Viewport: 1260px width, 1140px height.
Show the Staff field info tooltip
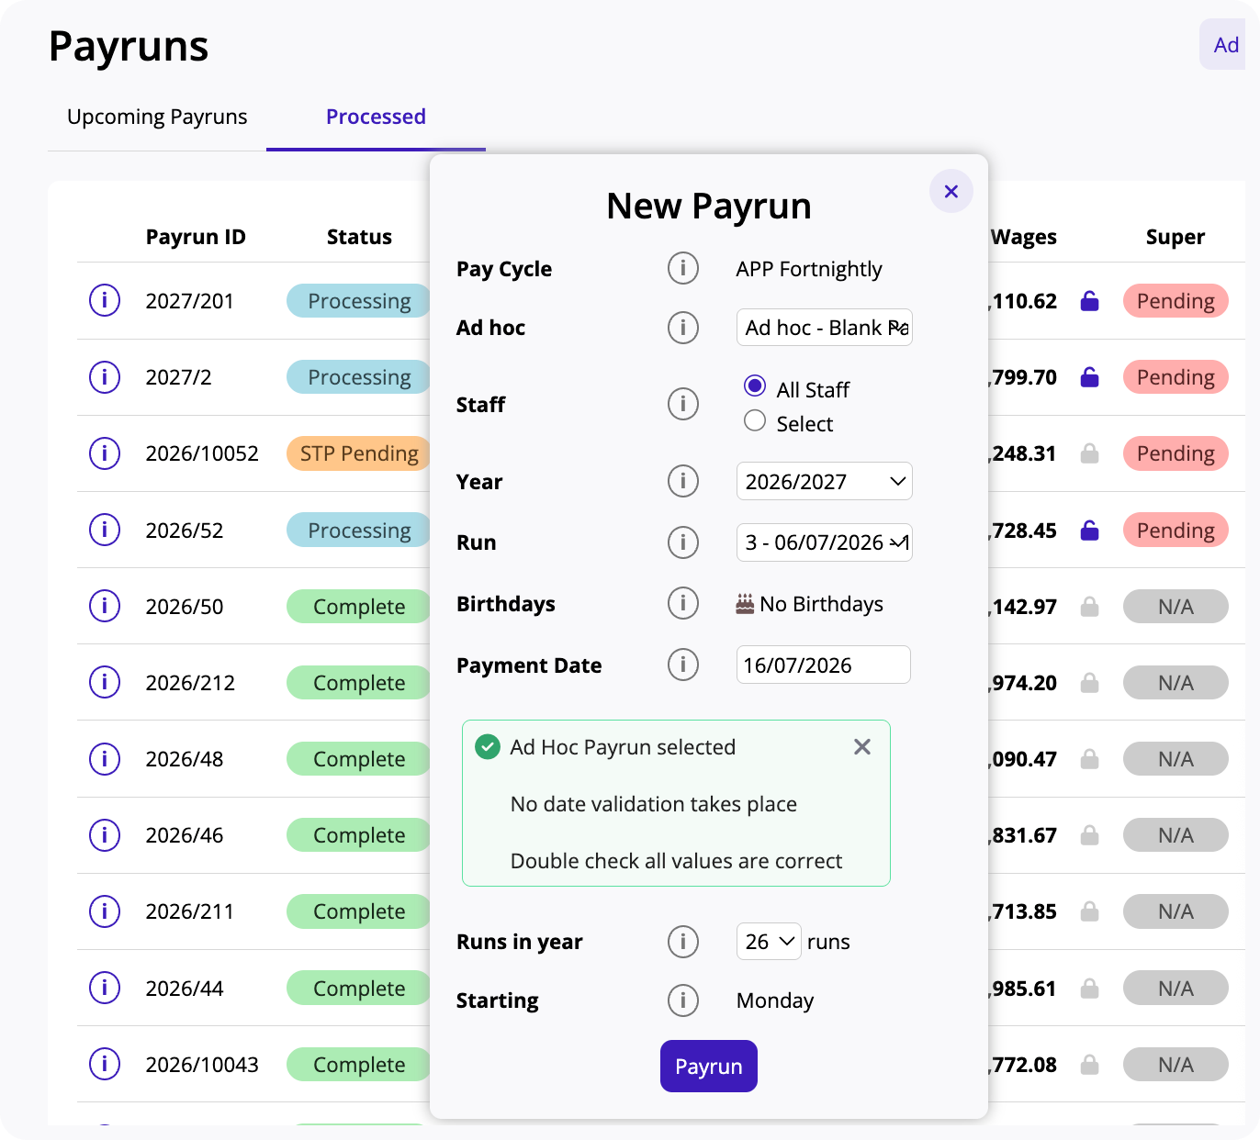pyautogui.click(x=683, y=403)
